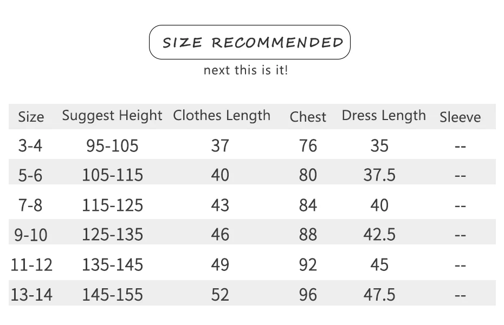Click the 5-6 size row label
Viewport: 504px width, 325px height.
click(30, 176)
